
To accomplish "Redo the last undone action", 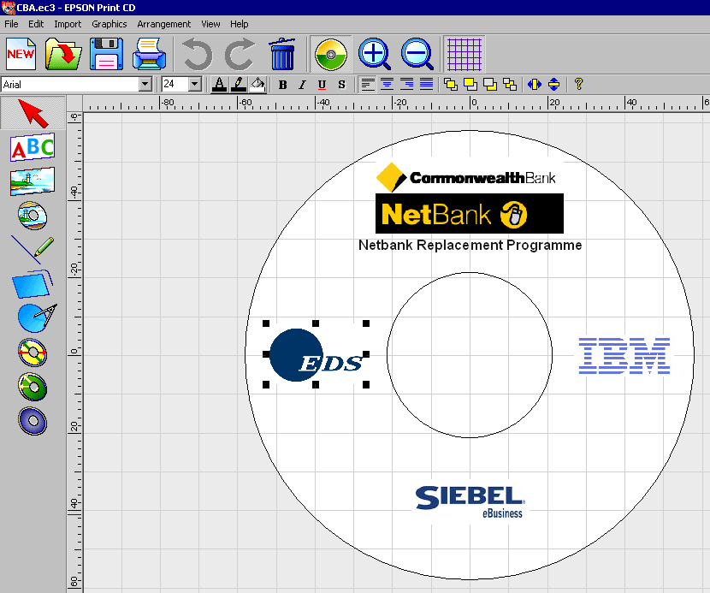I will point(240,55).
